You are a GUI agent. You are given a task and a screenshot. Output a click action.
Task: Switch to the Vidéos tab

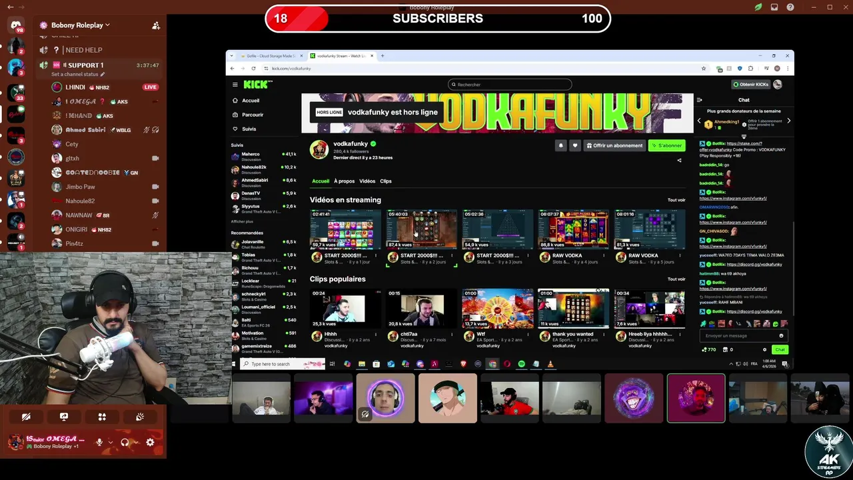367,181
